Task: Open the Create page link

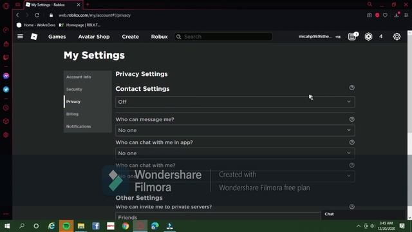Action: click(x=130, y=37)
